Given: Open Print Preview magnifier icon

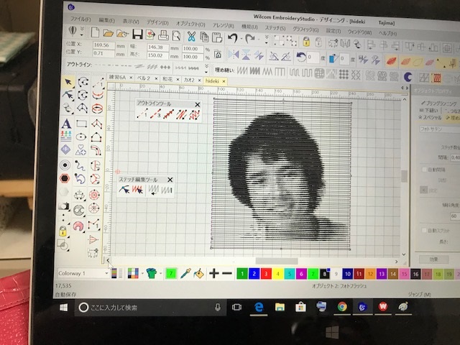Looking at the screenshot, I should coord(176,36).
